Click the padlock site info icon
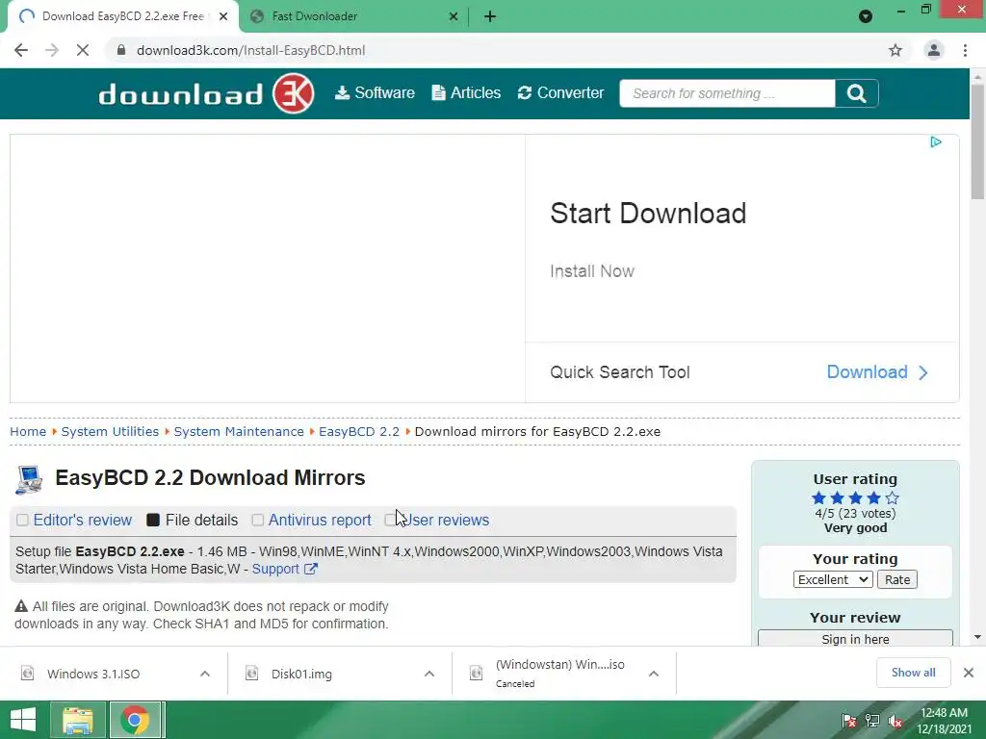Image resolution: width=986 pixels, height=739 pixels. [121, 50]
